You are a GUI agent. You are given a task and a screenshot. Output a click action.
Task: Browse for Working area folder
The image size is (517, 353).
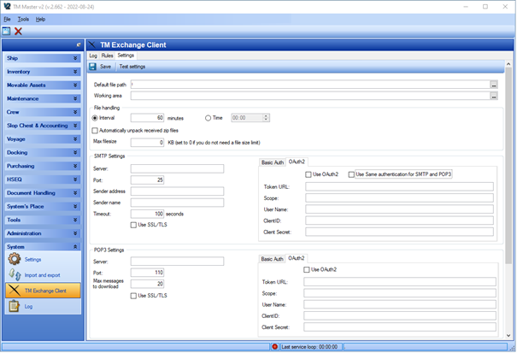[x=494, y=97]
